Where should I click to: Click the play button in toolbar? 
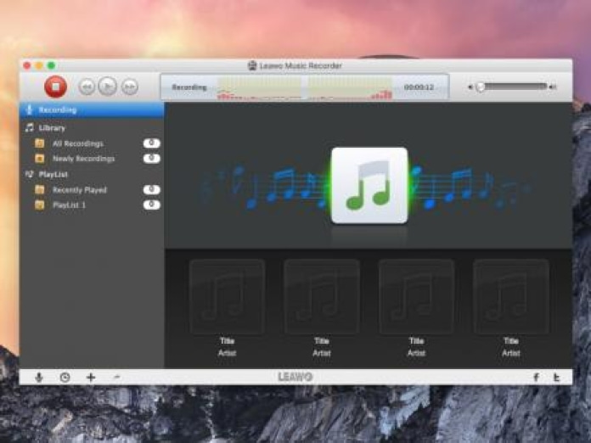tap(108, 87)
